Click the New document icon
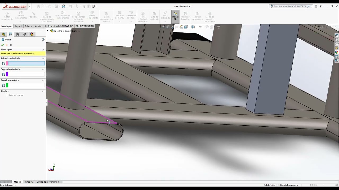 (x=43, y=6)
